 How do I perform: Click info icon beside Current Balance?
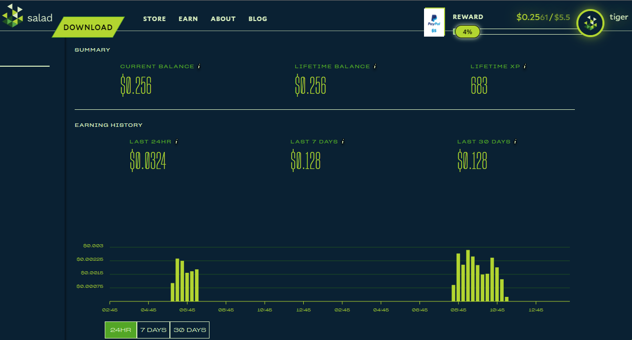[x=199, y=66]
